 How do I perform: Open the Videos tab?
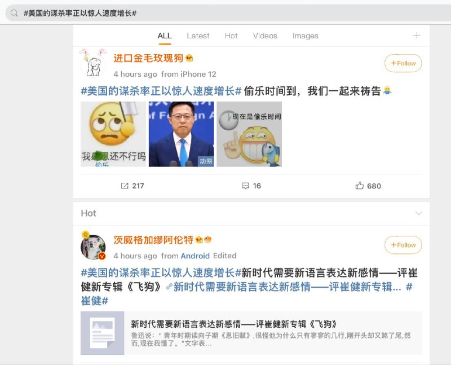(265, 36)
